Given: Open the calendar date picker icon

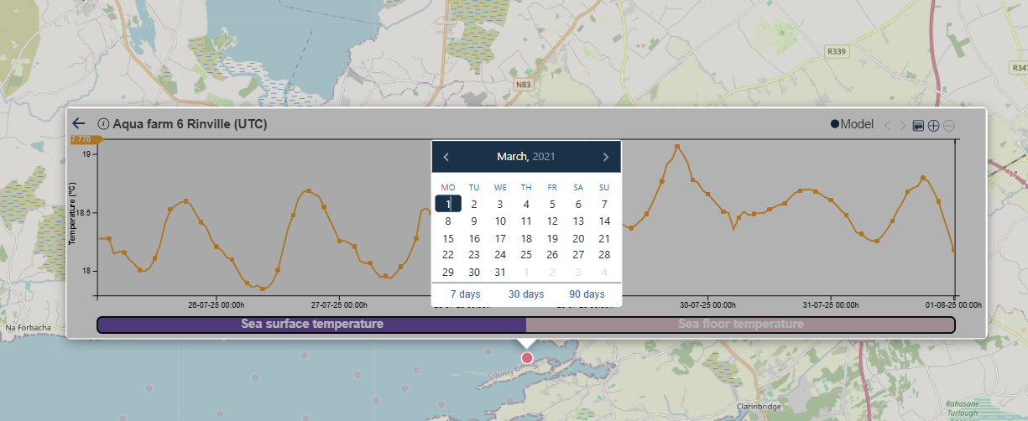Looking at the screenshot, I should (x=918, y=126).
